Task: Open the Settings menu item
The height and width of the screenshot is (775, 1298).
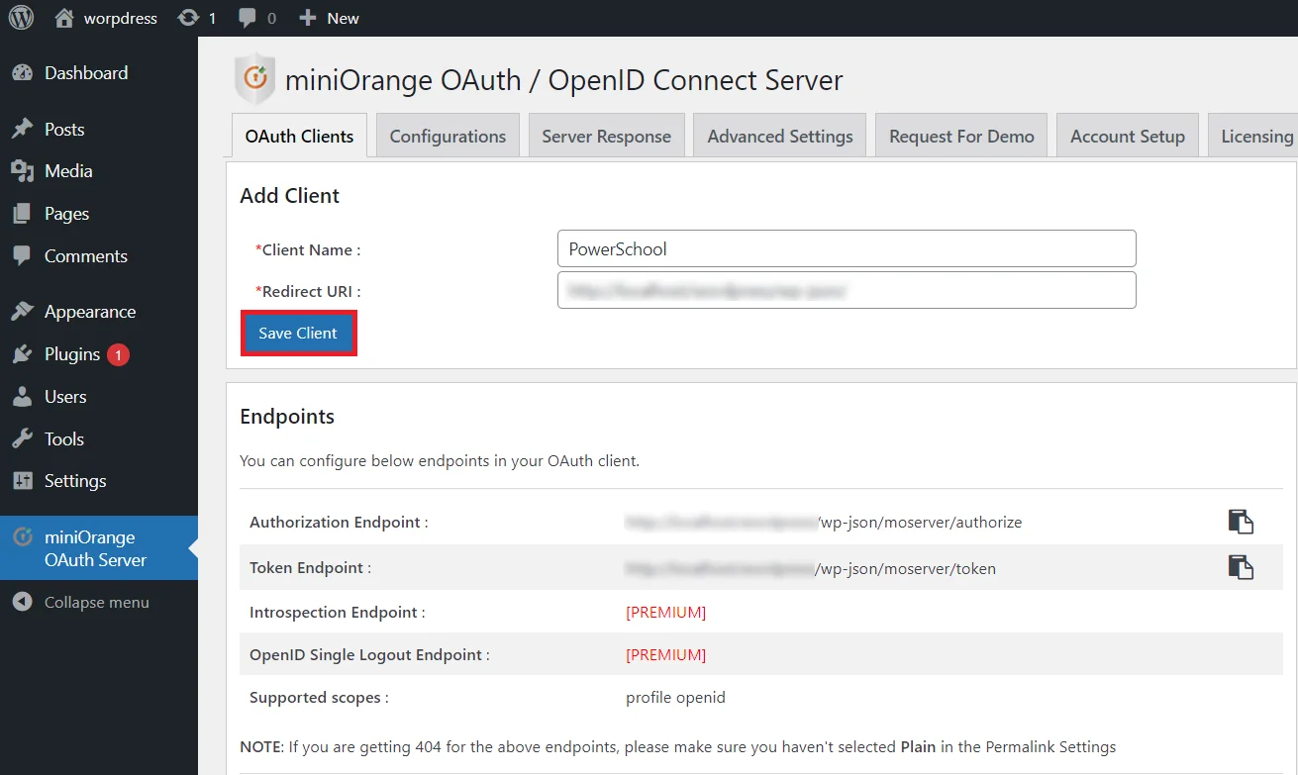Action: 99,481
